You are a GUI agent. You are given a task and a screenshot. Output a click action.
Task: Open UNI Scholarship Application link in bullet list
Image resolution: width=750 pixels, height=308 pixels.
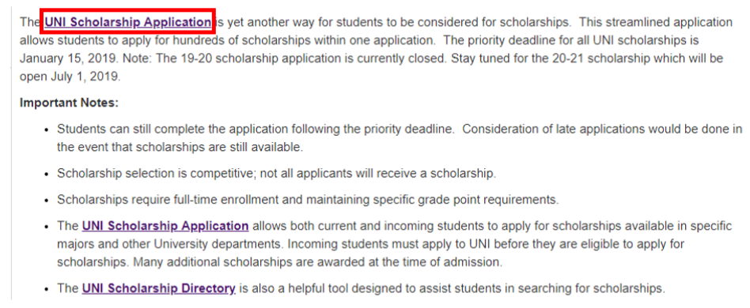165,226
